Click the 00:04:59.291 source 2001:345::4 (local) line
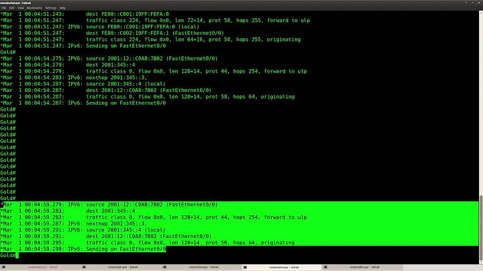Screen dimensions: 483x271 click(x=83, y=230)
